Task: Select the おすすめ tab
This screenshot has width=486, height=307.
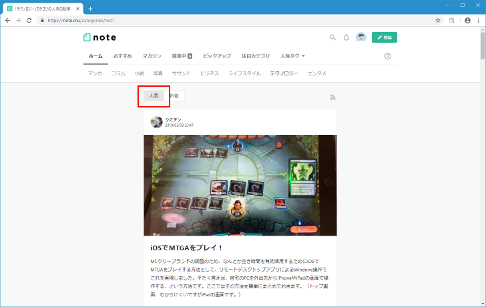Action: [122, 56]
